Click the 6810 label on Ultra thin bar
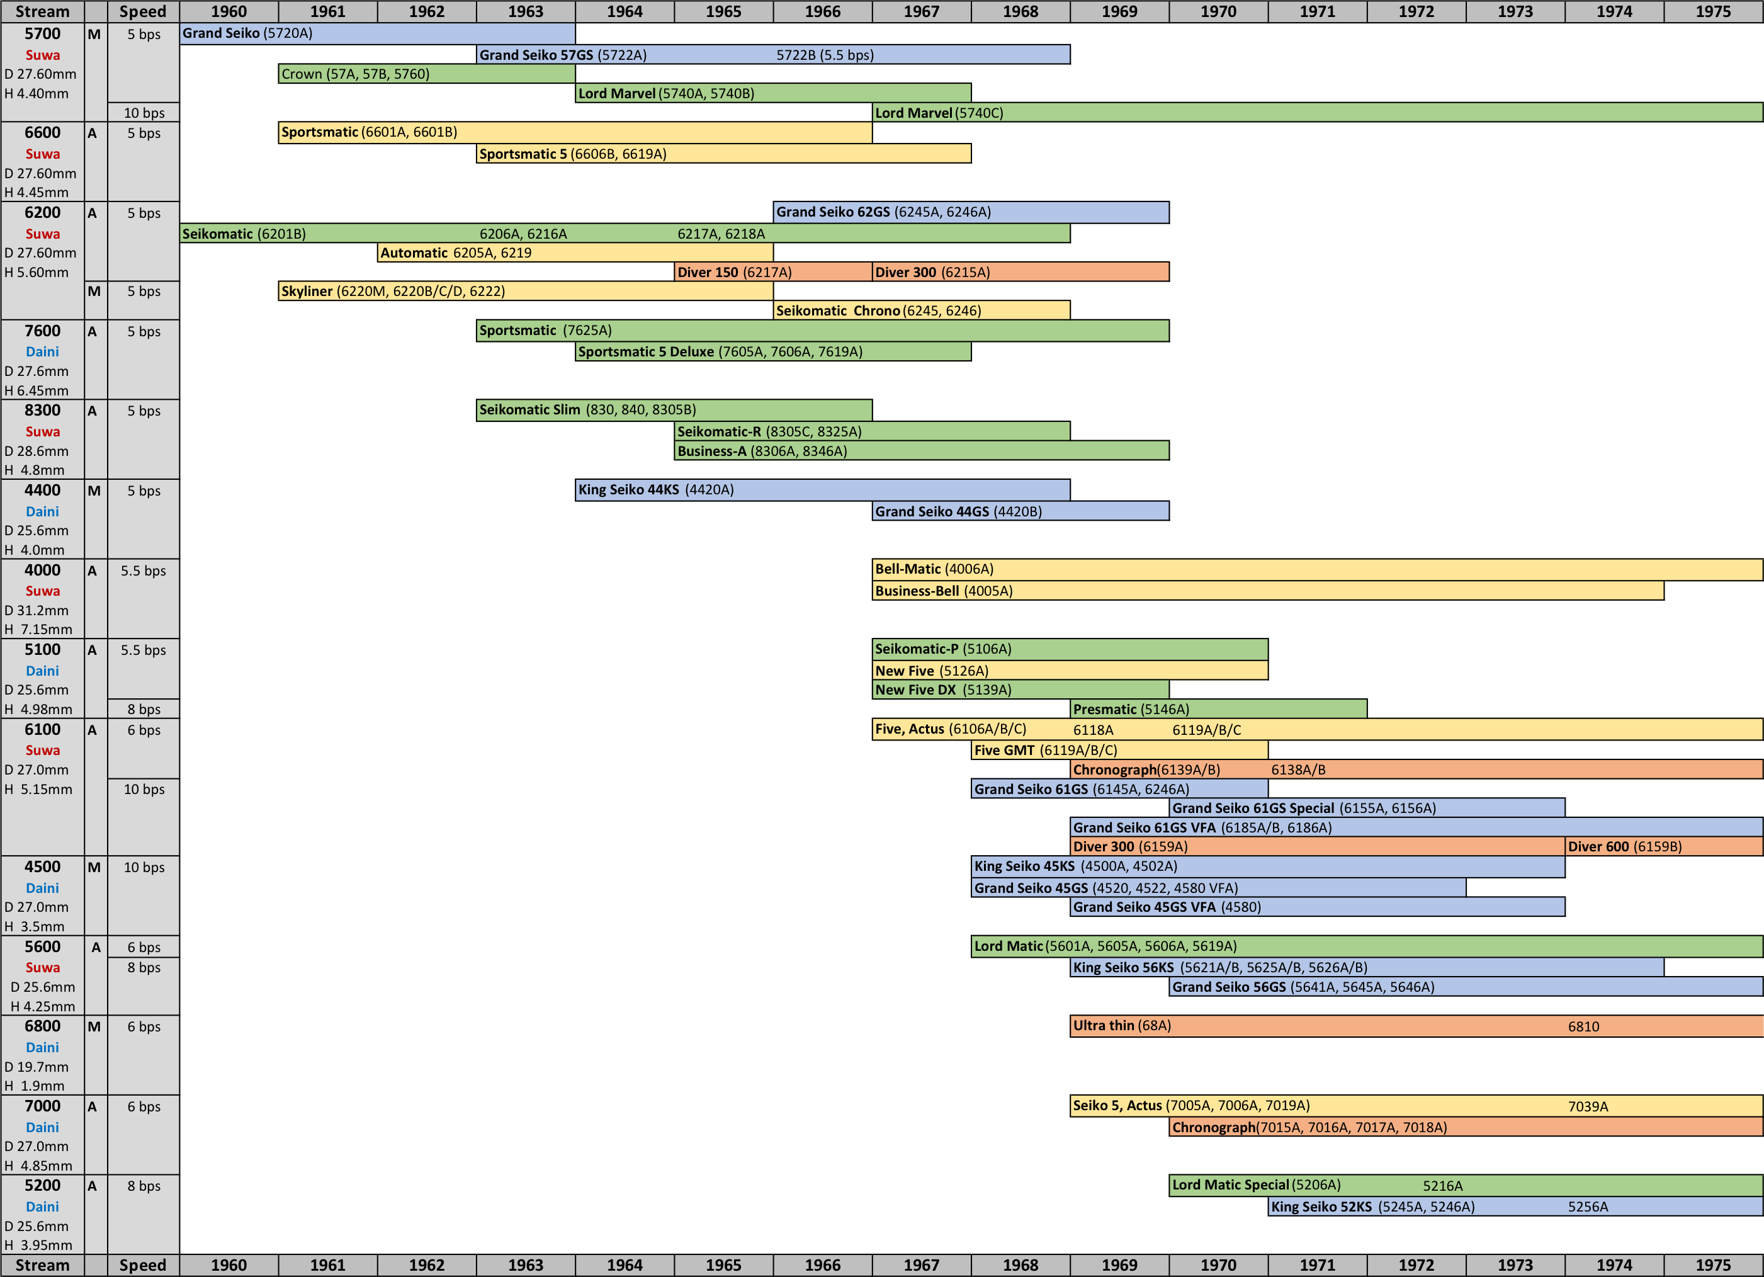The width and height of the screenshot is (1764, 1277). coord(1583,1026)
